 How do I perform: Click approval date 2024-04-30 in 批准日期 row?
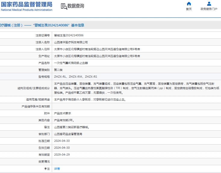point(62,141)
